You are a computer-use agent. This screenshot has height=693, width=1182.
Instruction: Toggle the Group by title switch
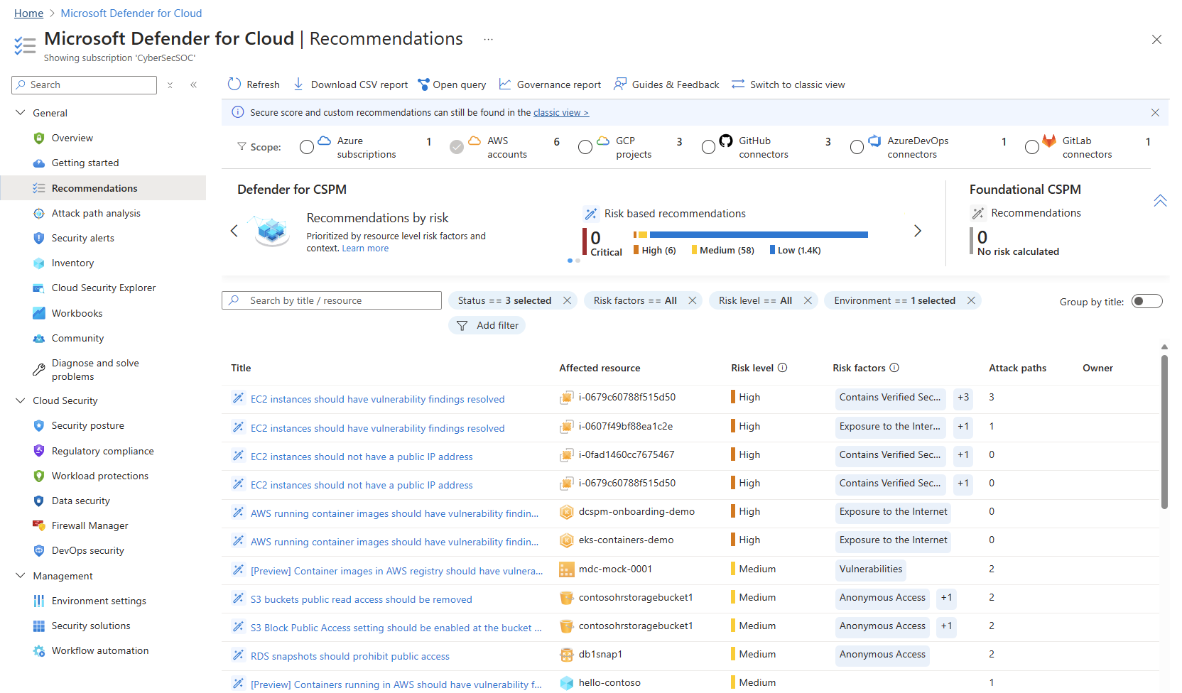pyautogui.click(x=1146, y=301)
